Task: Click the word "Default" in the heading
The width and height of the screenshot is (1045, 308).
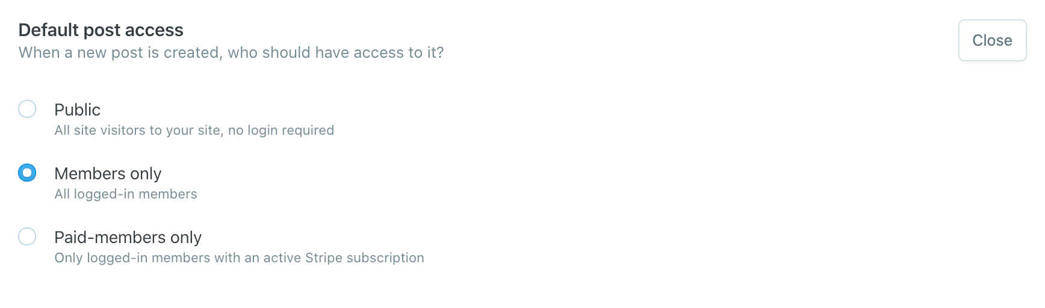Action: click(49, 29)
